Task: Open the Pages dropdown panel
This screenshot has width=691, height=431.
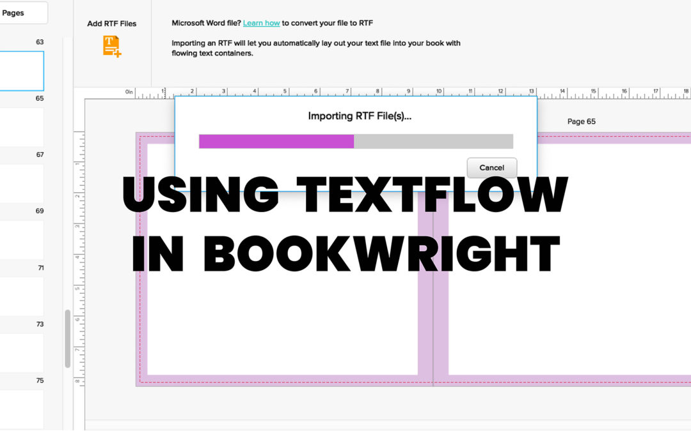Action: [23, 13]
